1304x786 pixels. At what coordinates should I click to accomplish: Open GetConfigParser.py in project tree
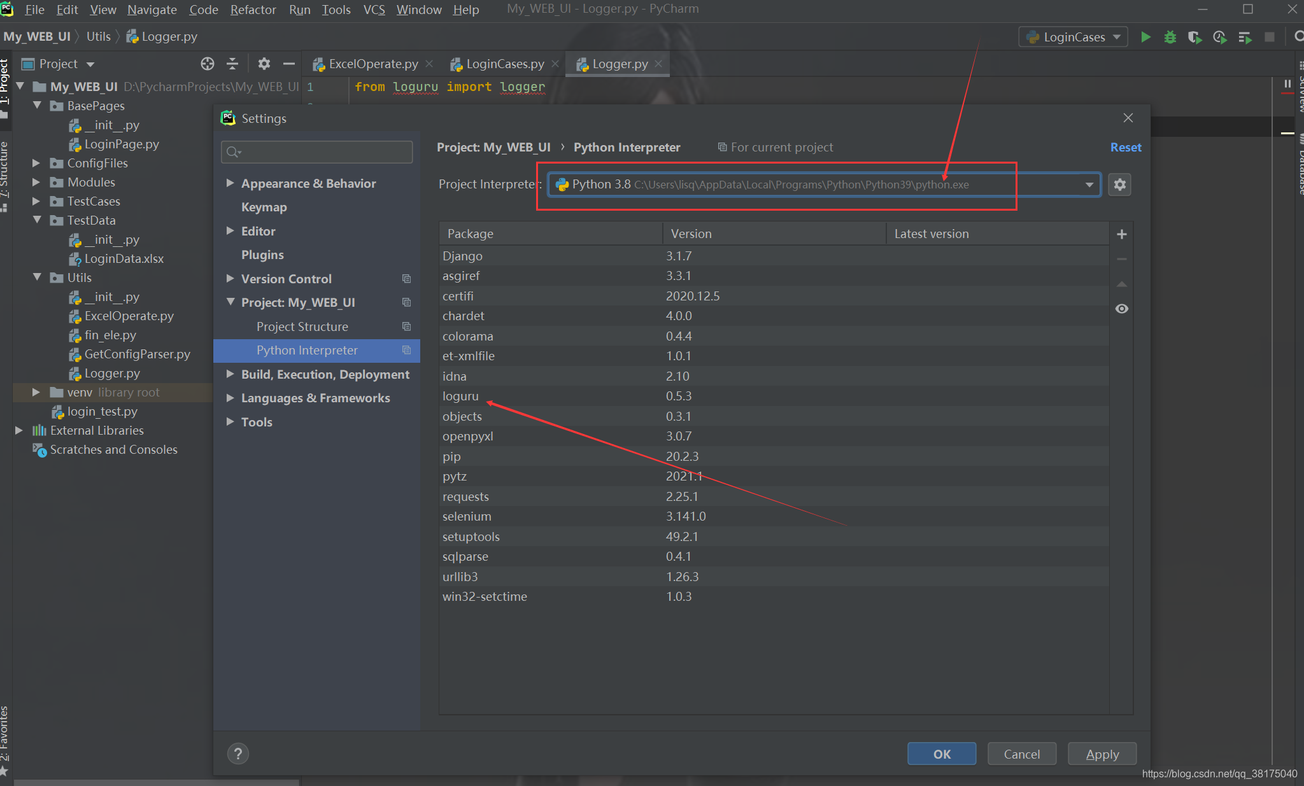click(138, 354)
